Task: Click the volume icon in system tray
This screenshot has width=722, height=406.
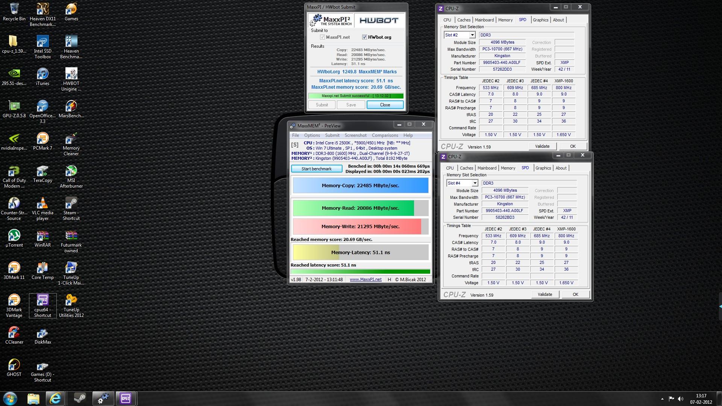Action: coord(681,399)
